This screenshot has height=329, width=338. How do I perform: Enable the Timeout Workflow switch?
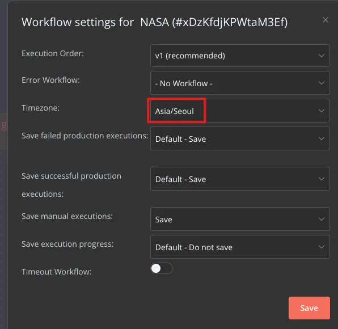tap(162, 268)
